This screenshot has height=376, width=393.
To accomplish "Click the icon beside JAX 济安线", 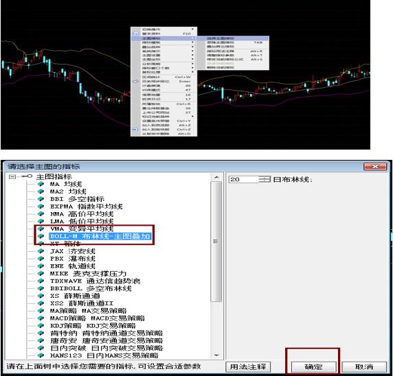I will (41, 251).
